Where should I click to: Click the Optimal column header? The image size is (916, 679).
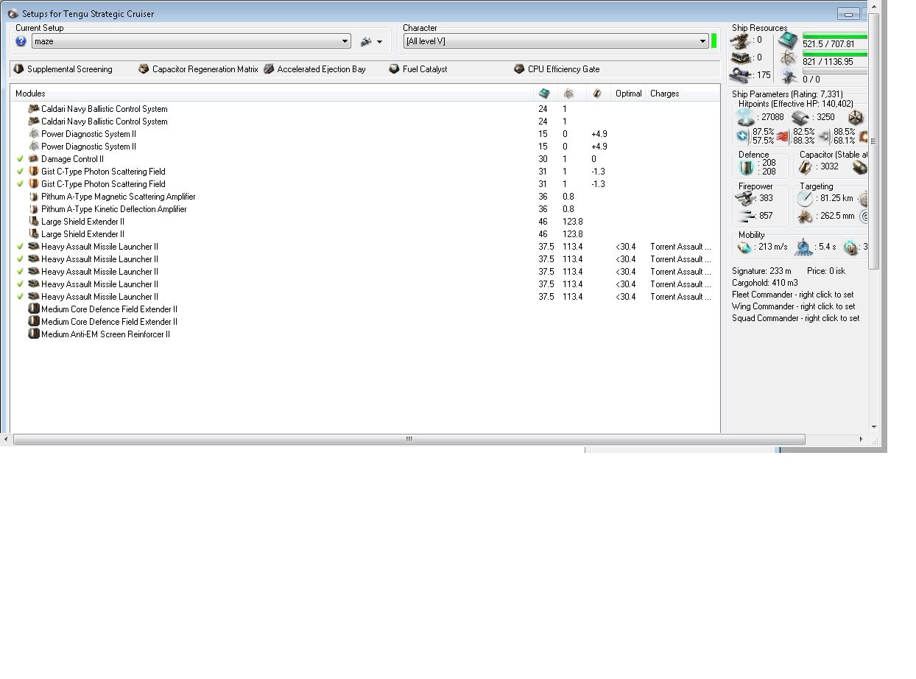[x=629, y=94]
